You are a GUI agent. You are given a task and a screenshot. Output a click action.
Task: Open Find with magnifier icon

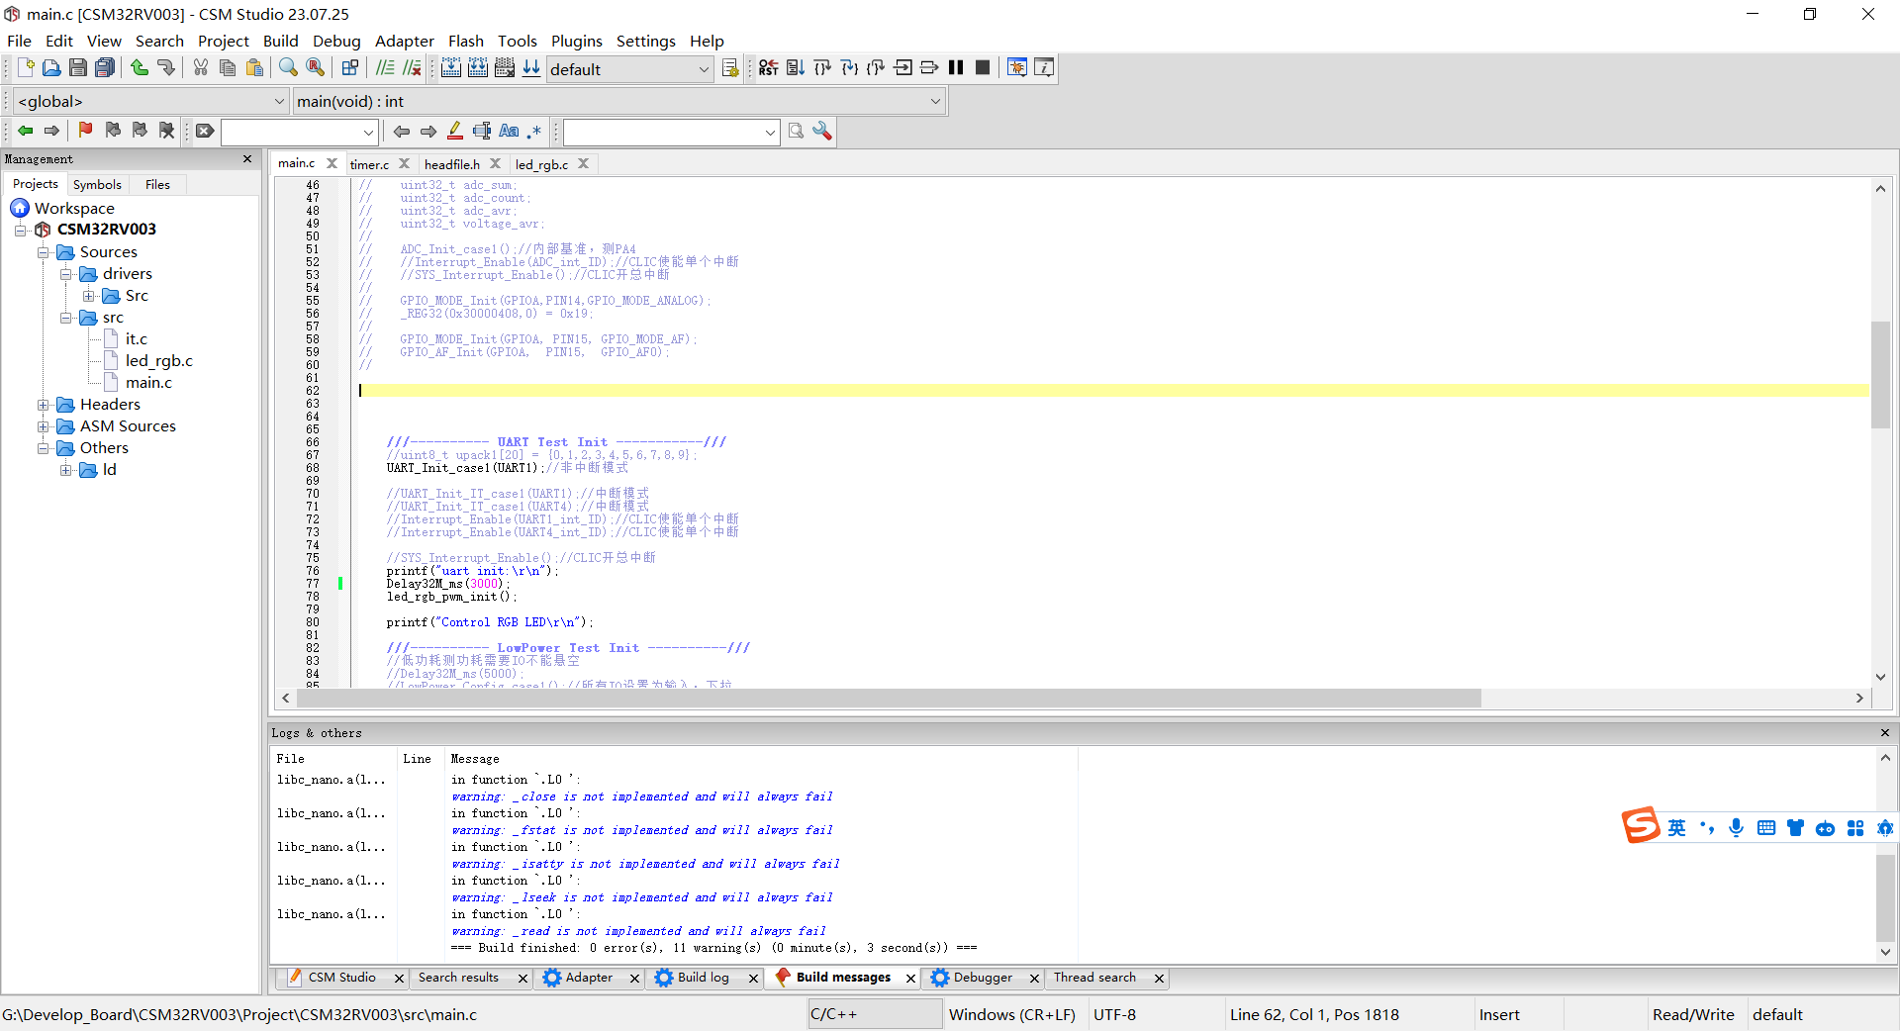pos(288,67)
